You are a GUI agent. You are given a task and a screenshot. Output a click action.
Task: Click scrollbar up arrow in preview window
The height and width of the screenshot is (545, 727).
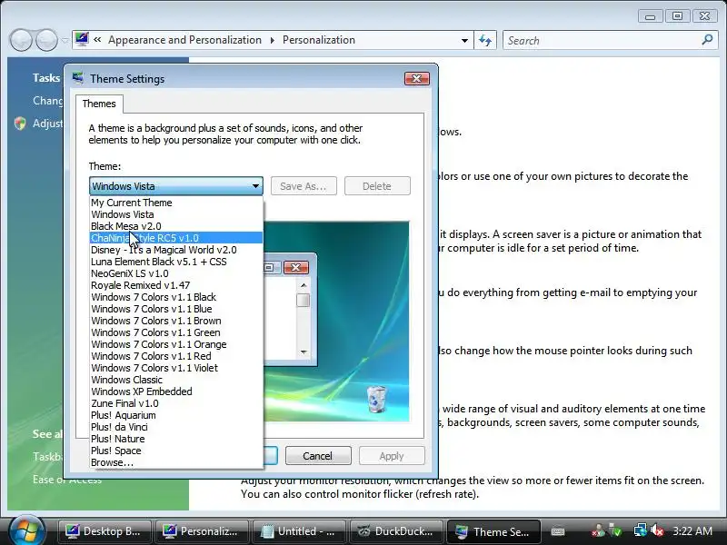(x=304, y=285)
